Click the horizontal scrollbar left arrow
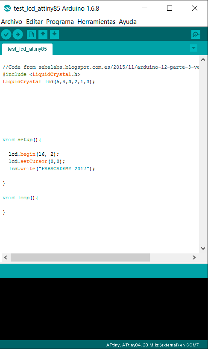This screenshot has width=208, height=349. coord(6,258)
